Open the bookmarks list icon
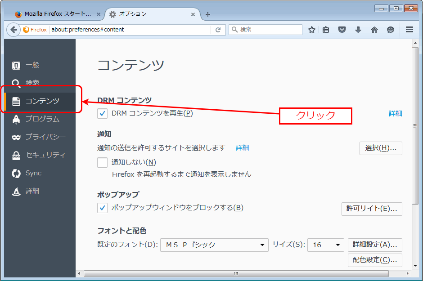423x281 pixels. pos(326,30)
